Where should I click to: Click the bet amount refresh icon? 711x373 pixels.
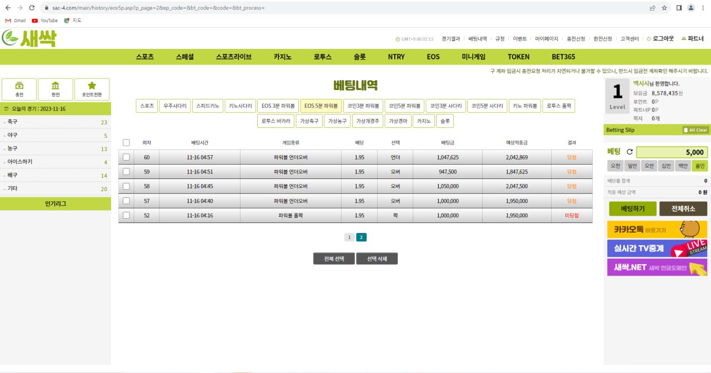pos(629,152)
